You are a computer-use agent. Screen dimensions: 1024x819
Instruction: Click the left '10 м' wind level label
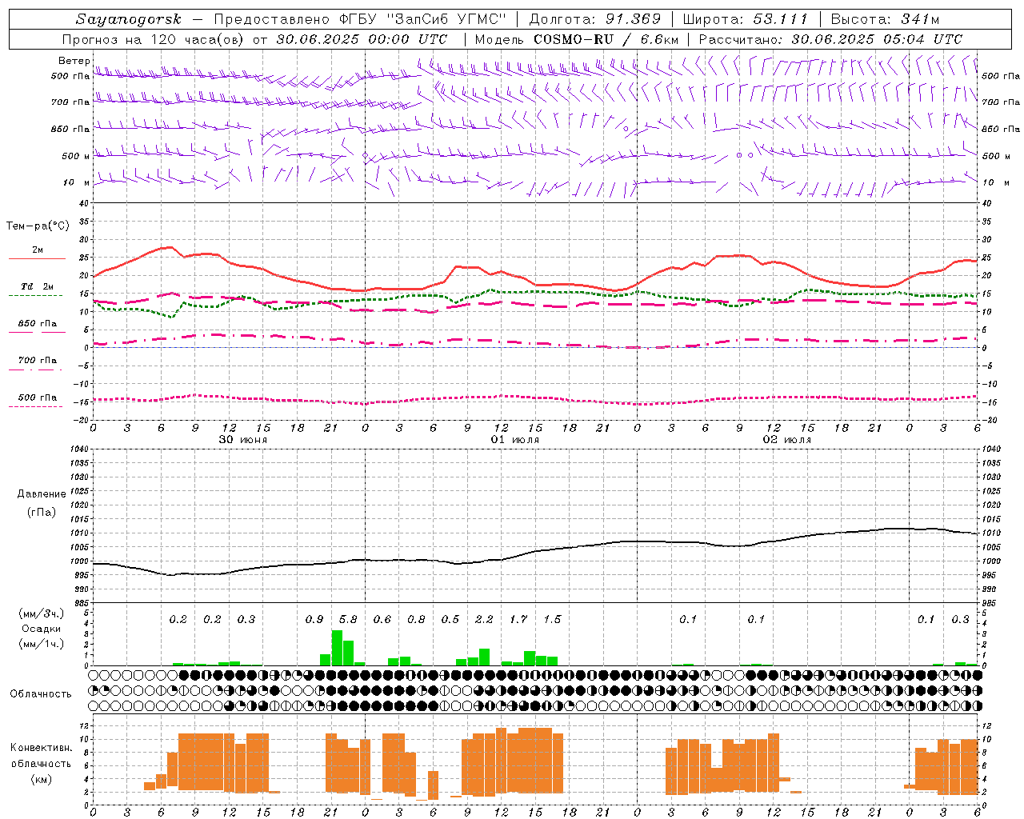click(76, 182)
